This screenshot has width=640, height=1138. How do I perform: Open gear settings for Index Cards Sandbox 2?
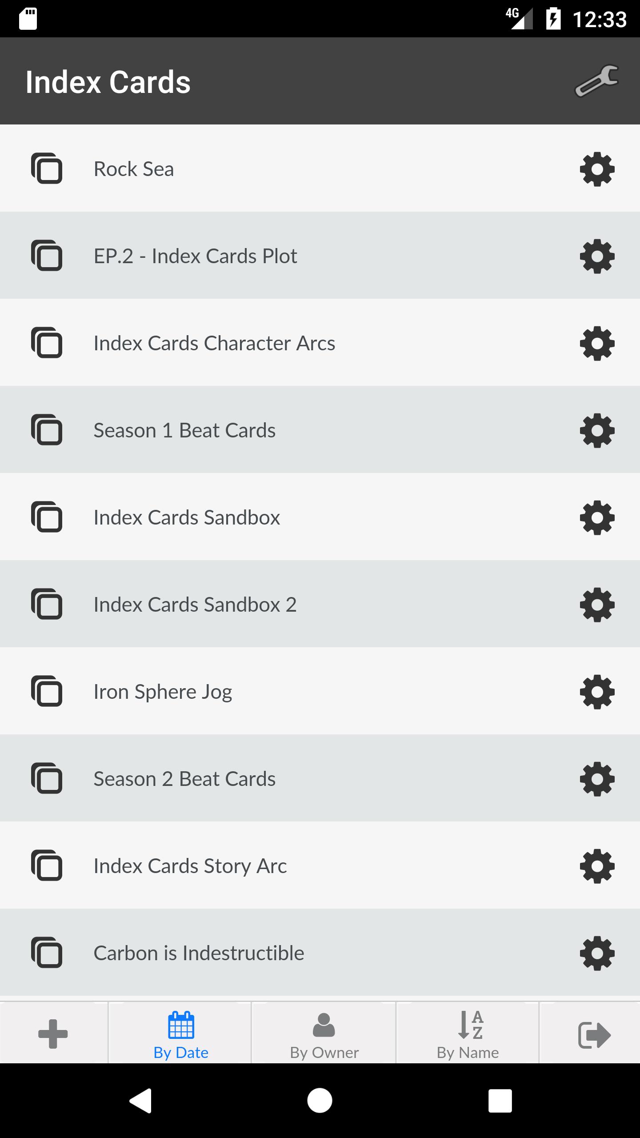coord(597,605)
